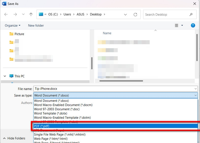
Task: Open address bar history dropdown
Action: click(x=125, y=15)
